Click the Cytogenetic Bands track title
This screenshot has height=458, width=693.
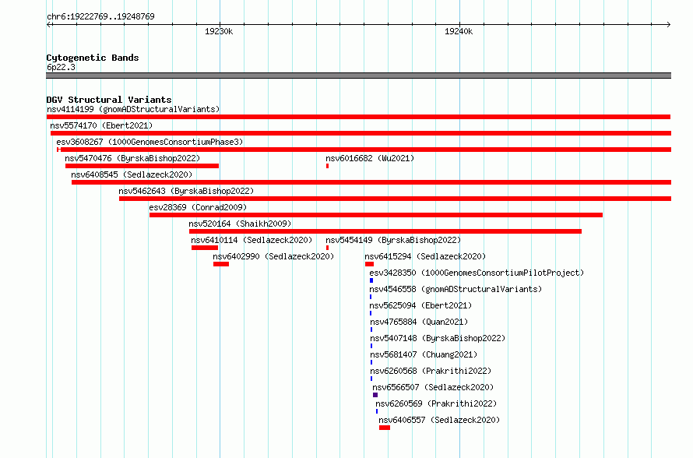[x=93, y=58]
